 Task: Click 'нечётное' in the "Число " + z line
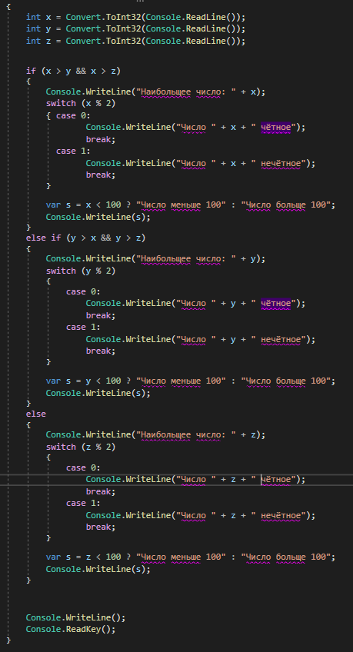(x=281, y=515)
